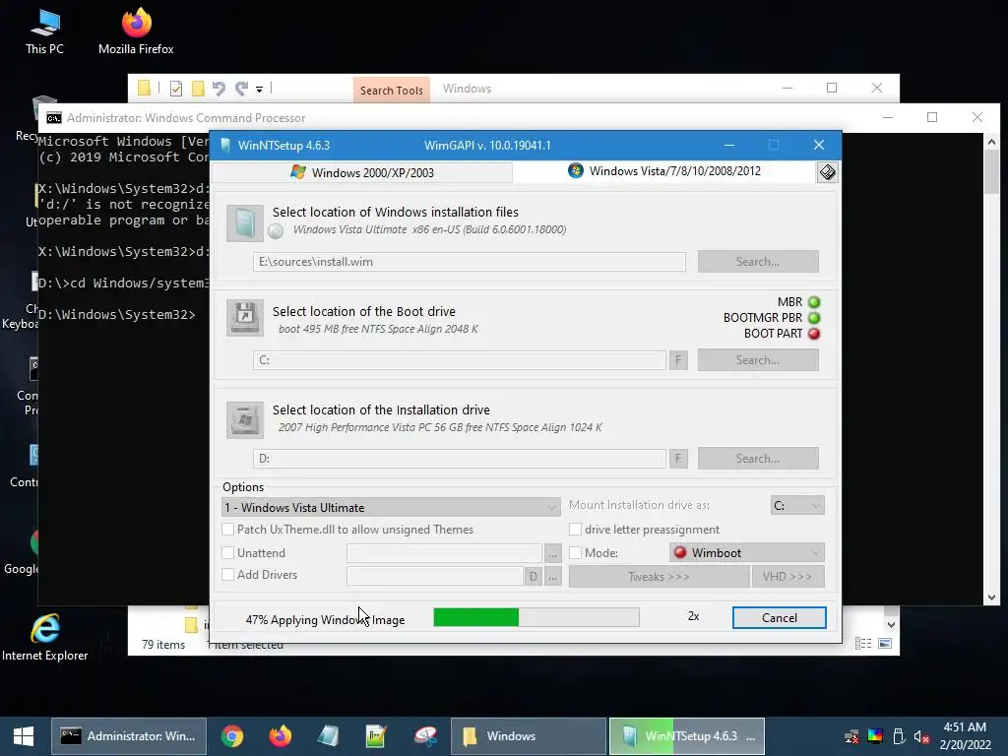Click the Installation drive icon
This screenshot has height=756, width=1008.
click(245, 419)
